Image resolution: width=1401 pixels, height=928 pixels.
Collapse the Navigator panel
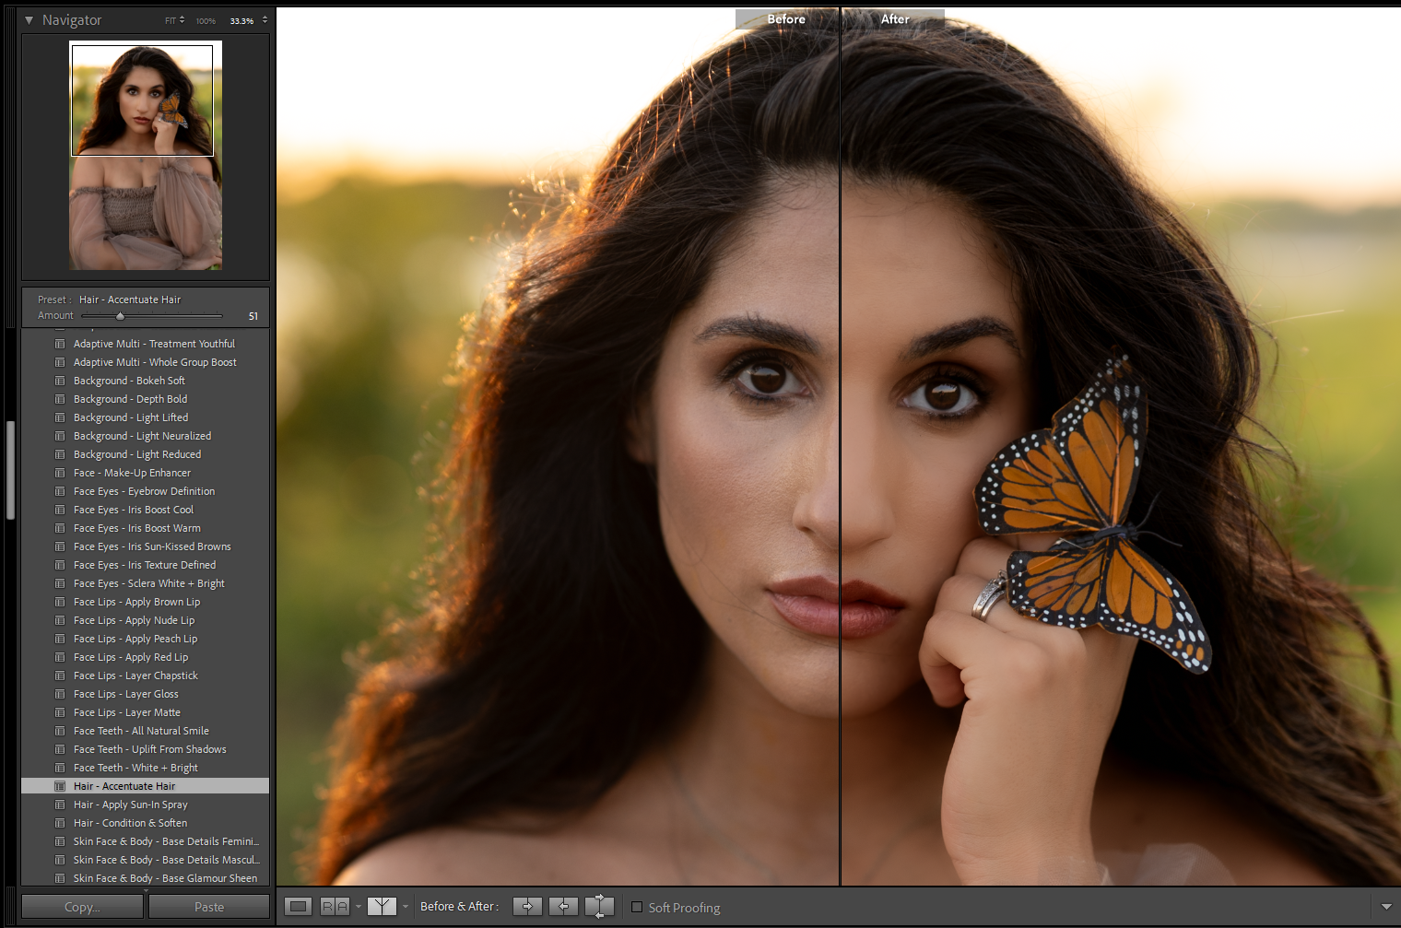29,19
